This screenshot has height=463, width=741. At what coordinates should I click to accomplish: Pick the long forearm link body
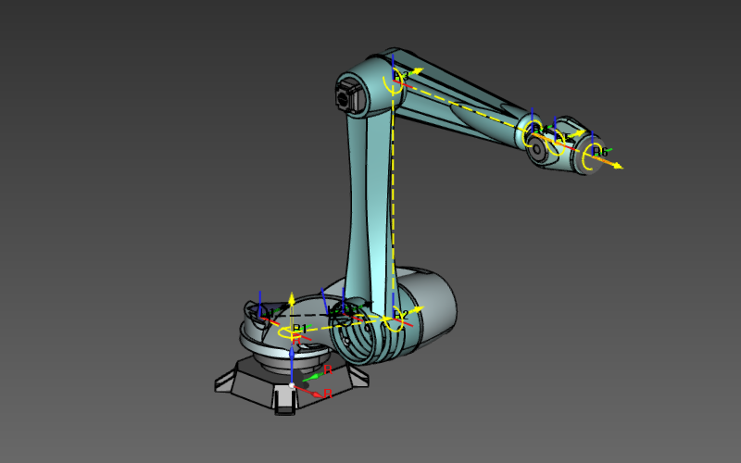pos(463,97)
